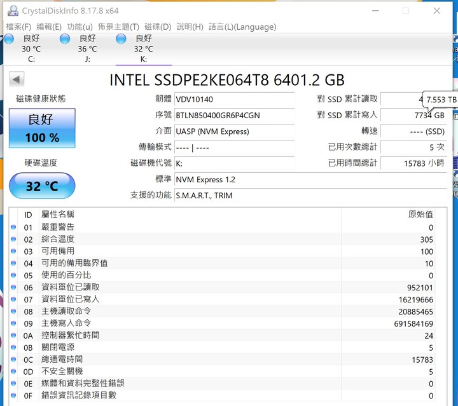Open the 佈景主題(T) menu

(118, 27)
